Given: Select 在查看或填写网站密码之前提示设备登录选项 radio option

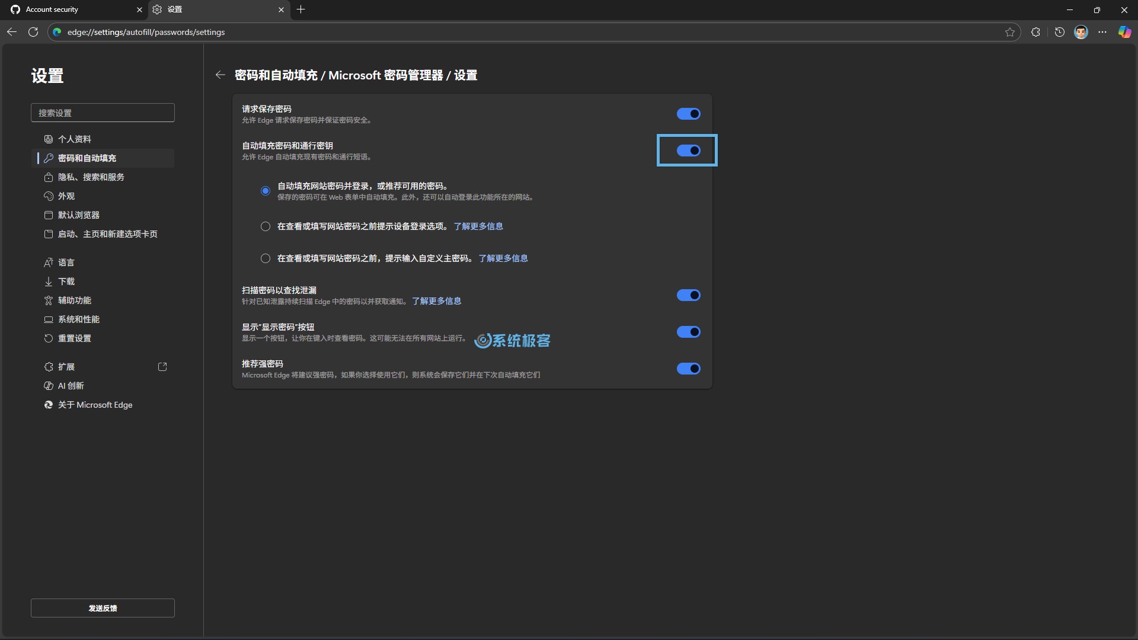Looking at the screenshot, I should [266, 226].
